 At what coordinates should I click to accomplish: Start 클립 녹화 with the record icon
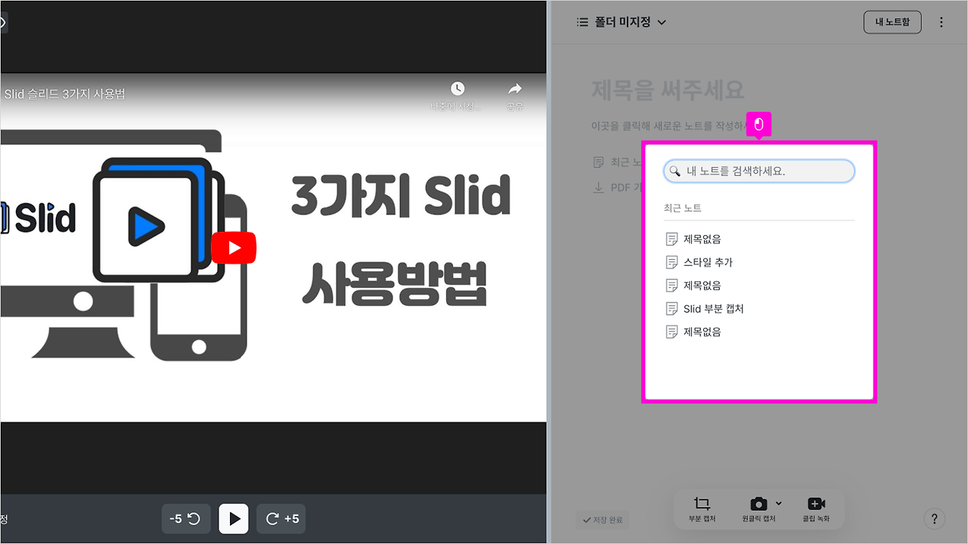click(816, 502)
